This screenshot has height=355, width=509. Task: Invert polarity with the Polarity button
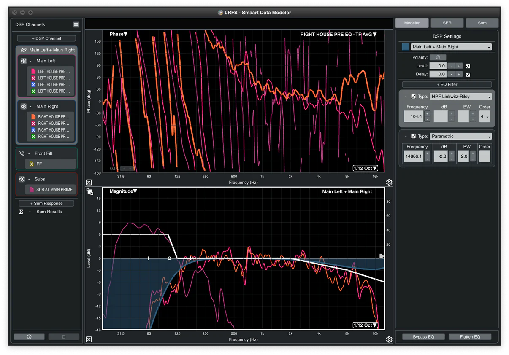438,57
